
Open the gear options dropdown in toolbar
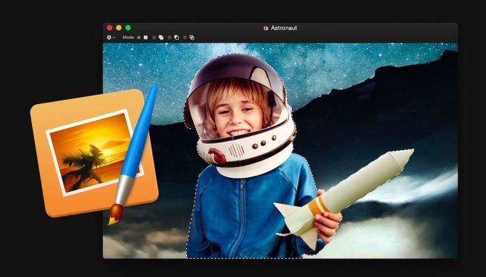tap(110, 38)
